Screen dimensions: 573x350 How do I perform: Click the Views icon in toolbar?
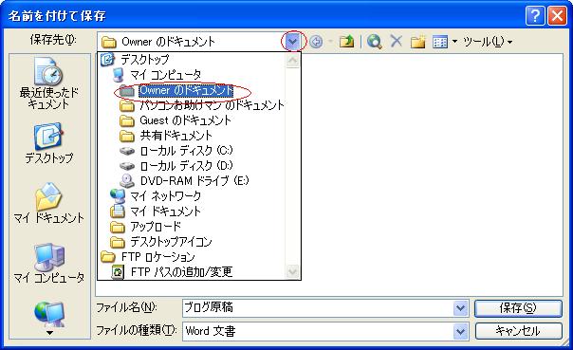(x=440, y=42)
